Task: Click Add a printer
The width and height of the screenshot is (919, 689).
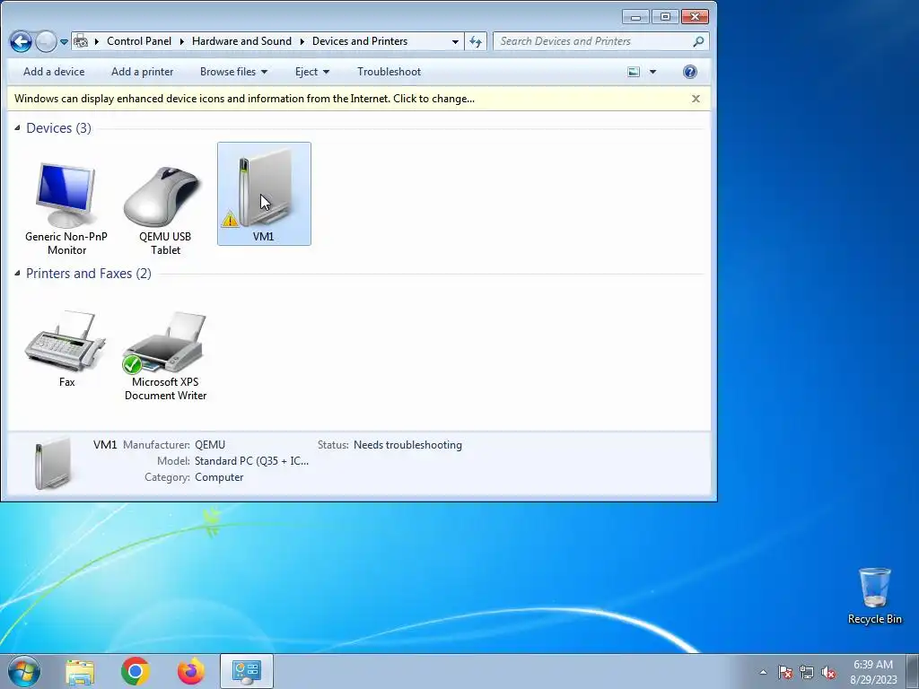Action: (143, 72)
